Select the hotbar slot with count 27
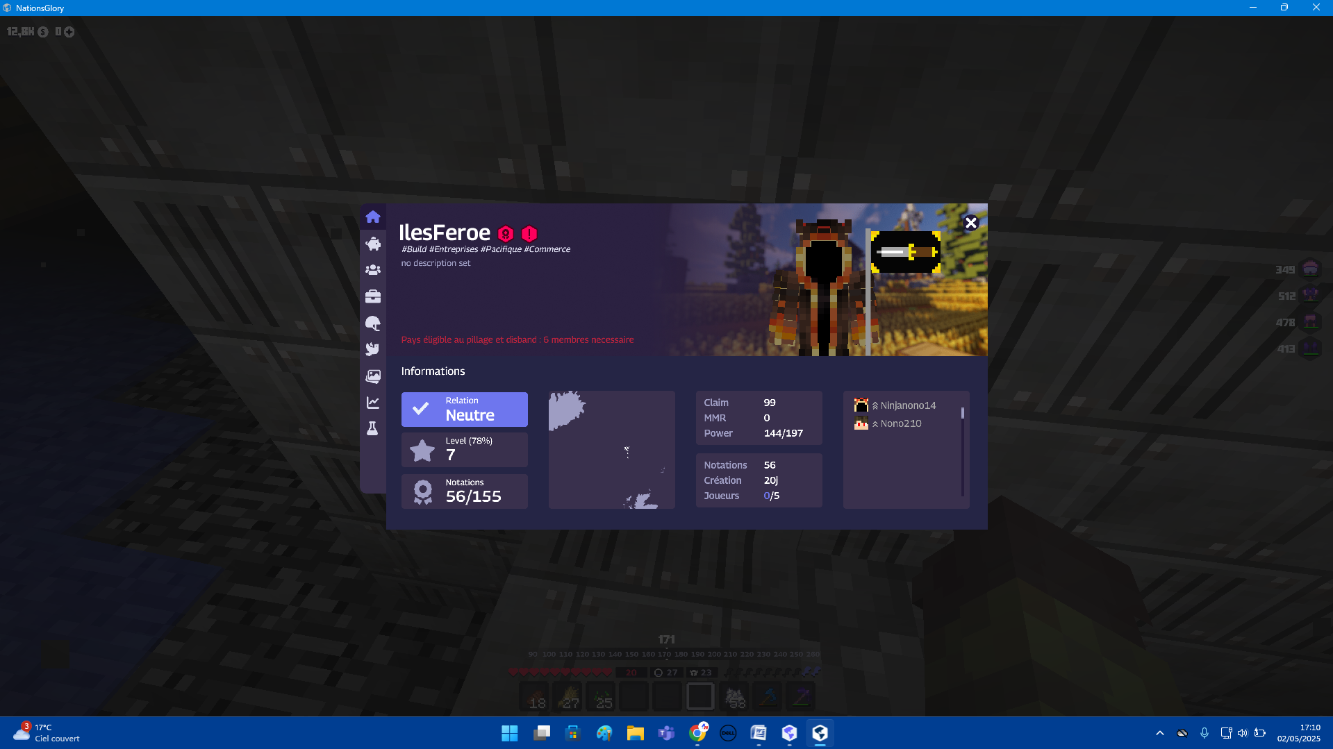Viewport: 1333px width, 749px height. coord(568,696)
